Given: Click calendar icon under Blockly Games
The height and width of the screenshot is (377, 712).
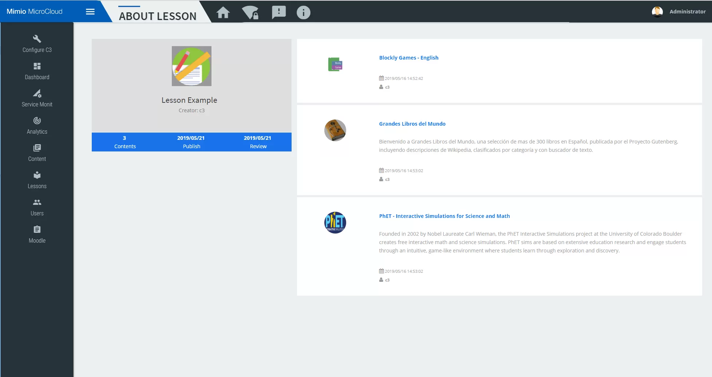Looking at the screenshot, I should pyautogui.click(x=381, y=78).
